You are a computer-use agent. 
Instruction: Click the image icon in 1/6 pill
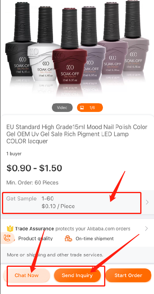82,108
